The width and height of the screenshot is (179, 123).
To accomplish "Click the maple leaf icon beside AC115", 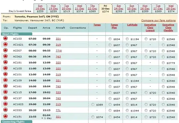I will pyautogui.click(x=5, y=92).
